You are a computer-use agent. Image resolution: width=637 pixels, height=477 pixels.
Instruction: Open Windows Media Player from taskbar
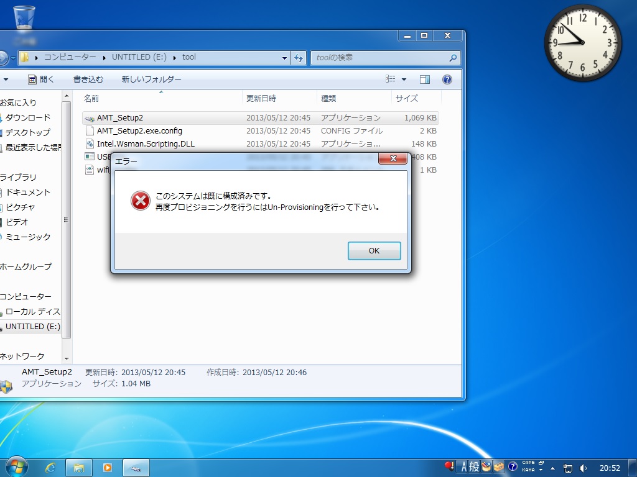[108, 468]
